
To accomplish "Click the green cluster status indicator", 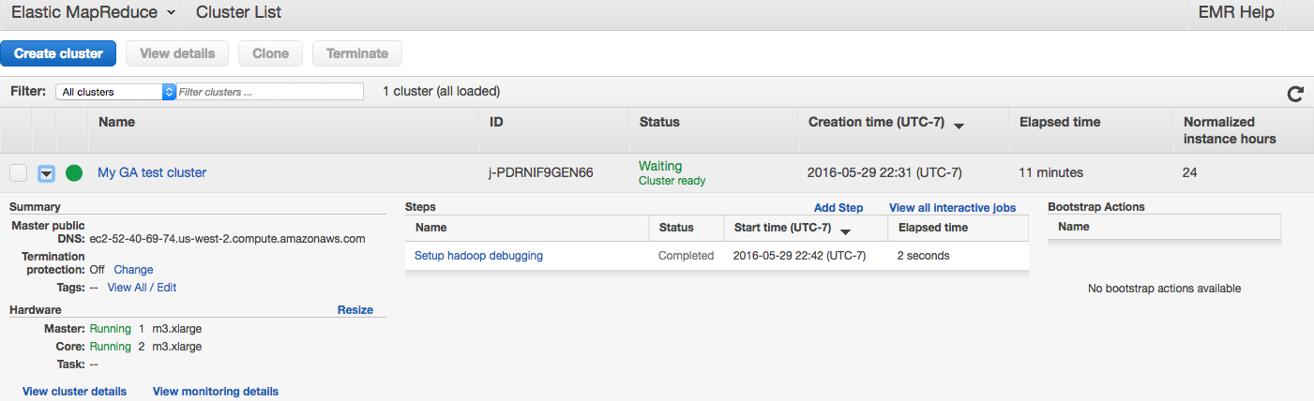I will coord(73,173).
